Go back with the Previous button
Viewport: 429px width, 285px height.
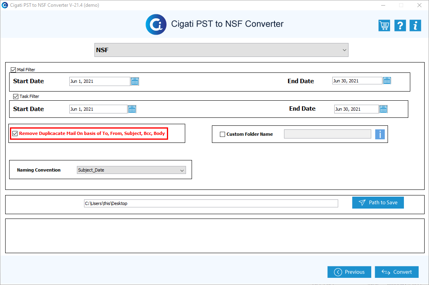[x=349, y=272]
